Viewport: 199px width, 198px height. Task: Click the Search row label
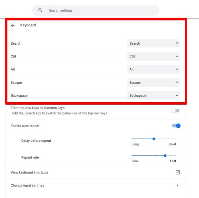(16, 43)
